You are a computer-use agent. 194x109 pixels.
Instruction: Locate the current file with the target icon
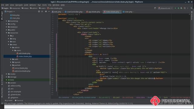(x=39, y=12)
